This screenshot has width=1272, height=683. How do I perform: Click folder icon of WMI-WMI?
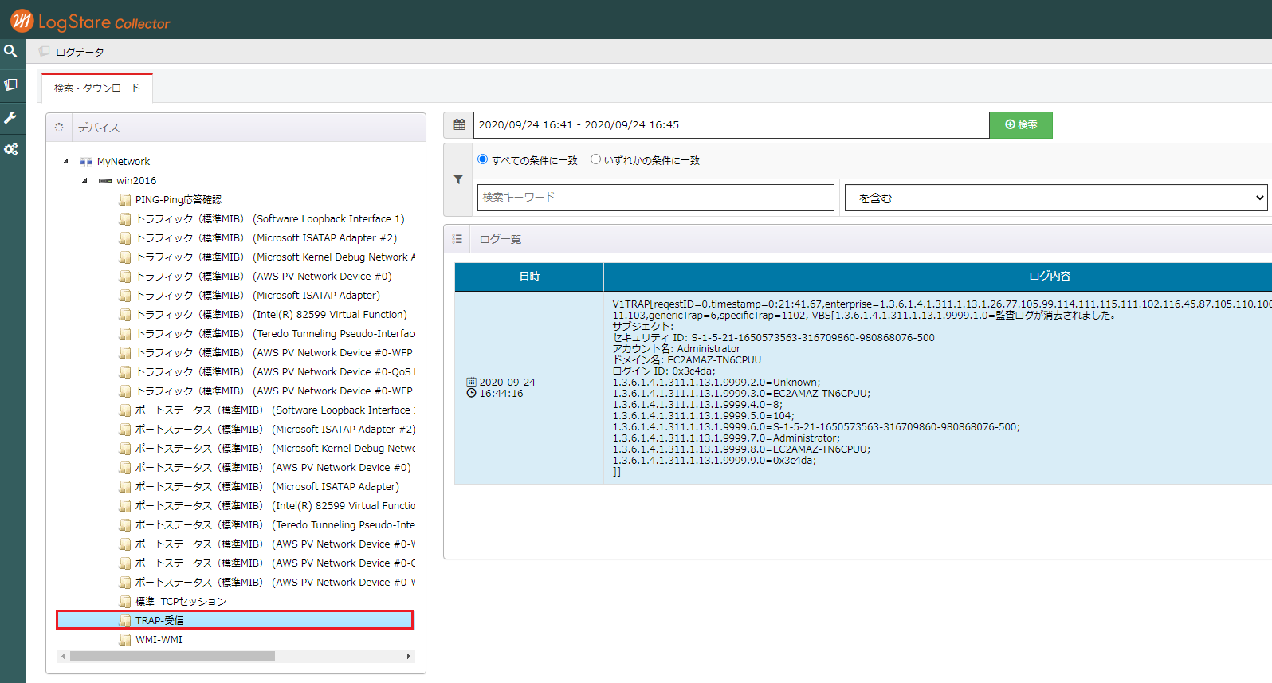tap(125, 639)
